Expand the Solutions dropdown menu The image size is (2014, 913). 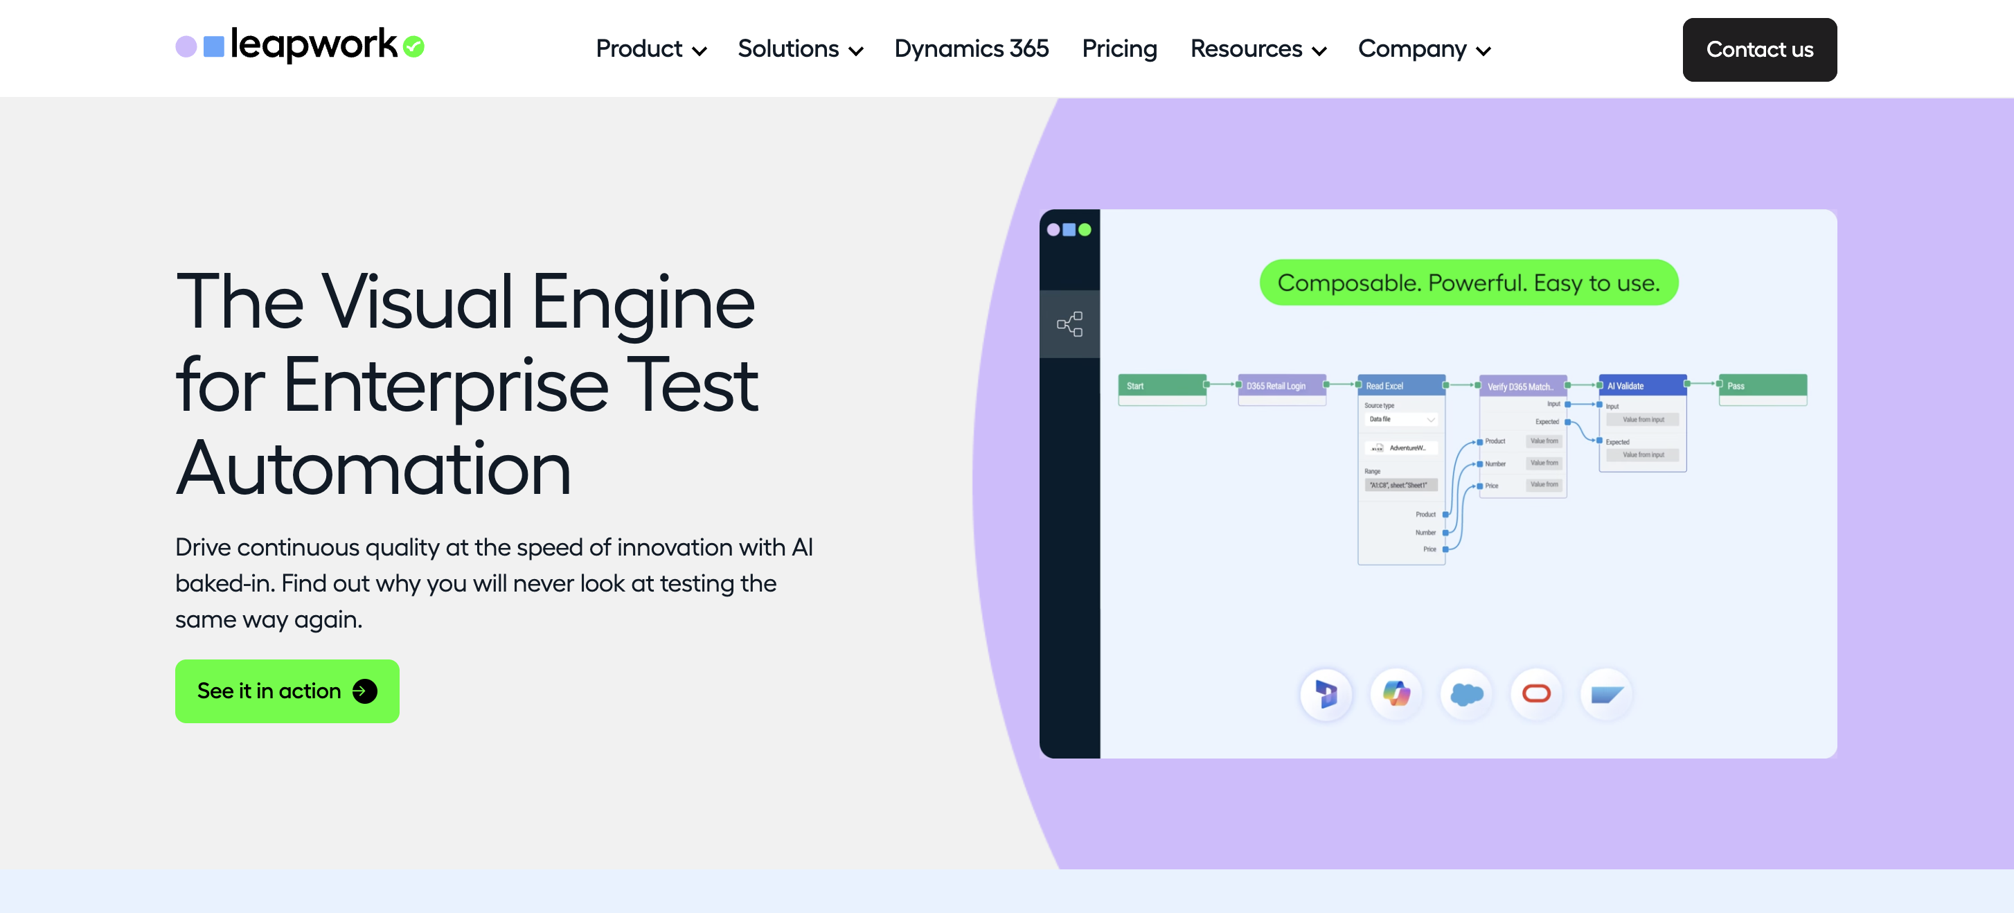tap(801, 49)
